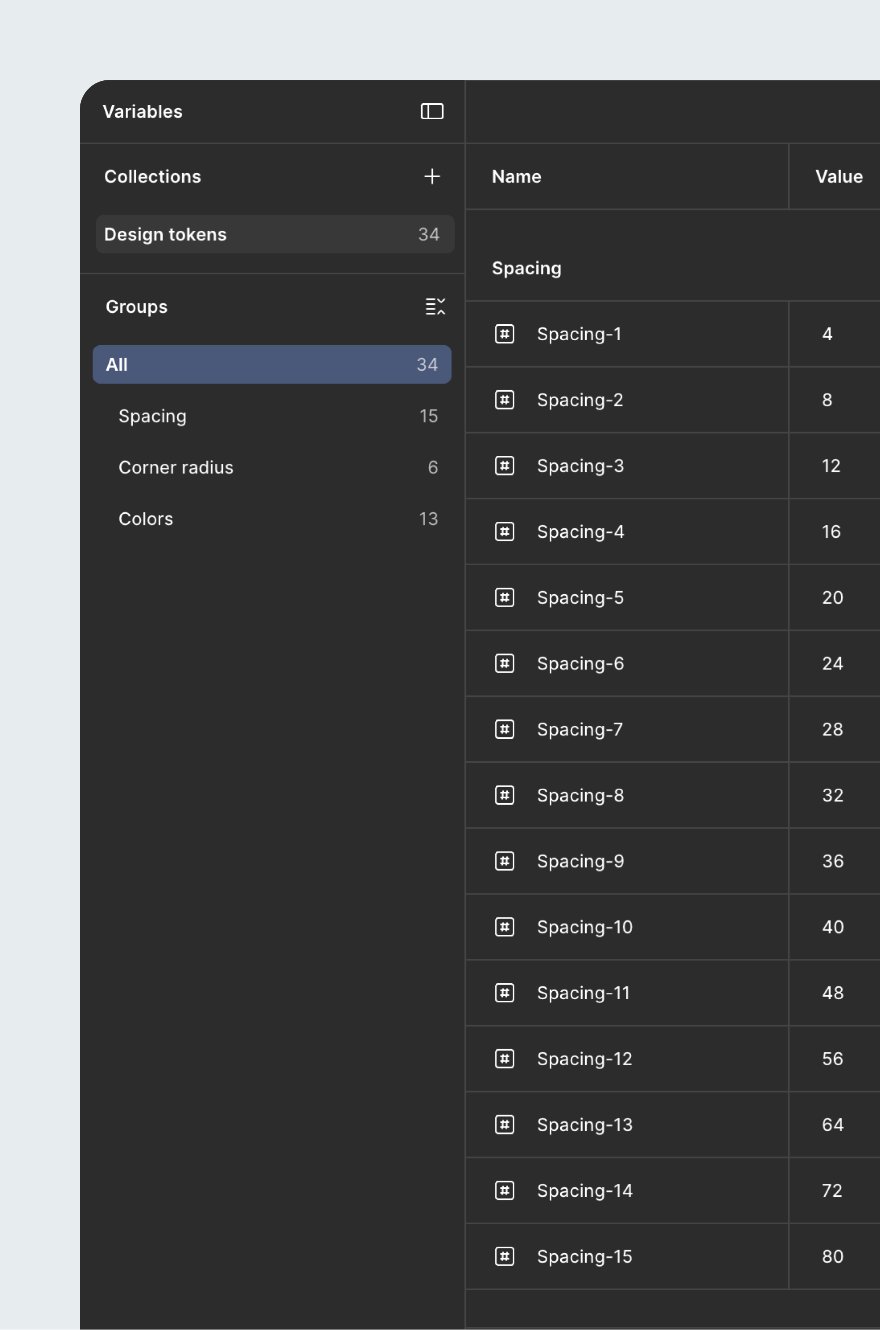Viewport: 880px width, 1330px height.
Task: Edit the value 32 of Spacing-8
Action: tap(832, 795)
